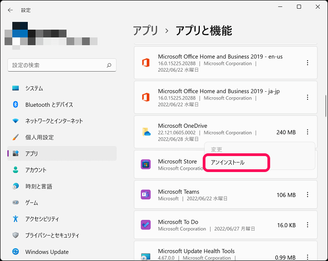Click the アプリ breadcrumb link
This screenshot has width=328, height=261.
click(x=145, y=31)
